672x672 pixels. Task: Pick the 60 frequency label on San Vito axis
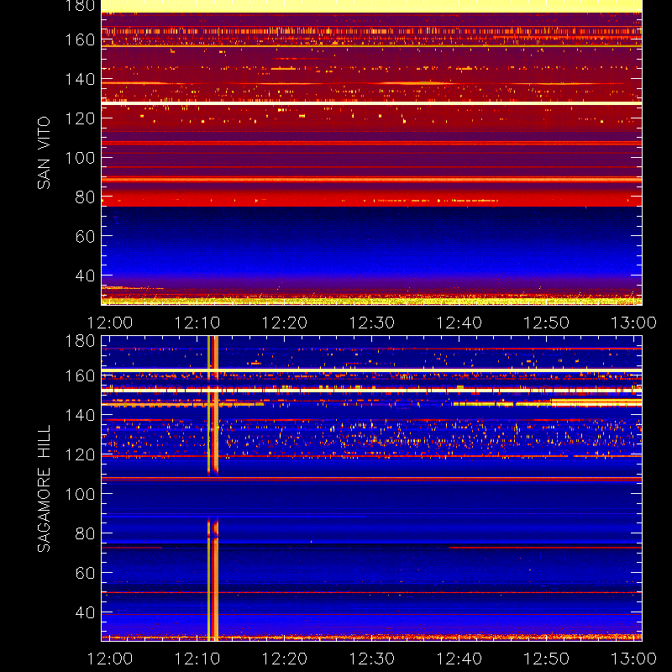click(x=85, y=236)
